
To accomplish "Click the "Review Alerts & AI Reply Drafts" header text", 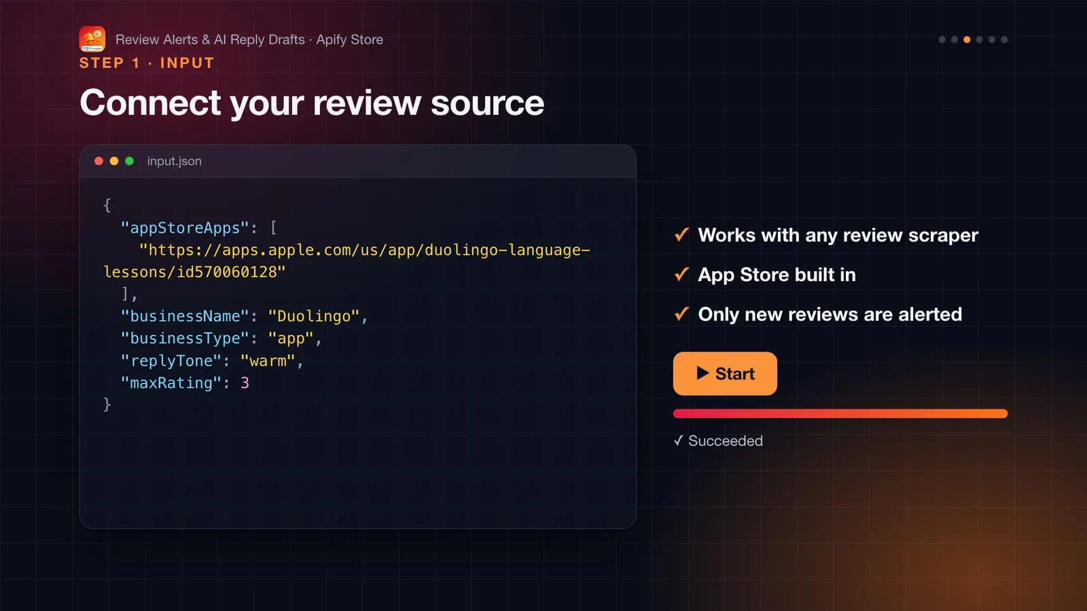I will pos(210,39).
